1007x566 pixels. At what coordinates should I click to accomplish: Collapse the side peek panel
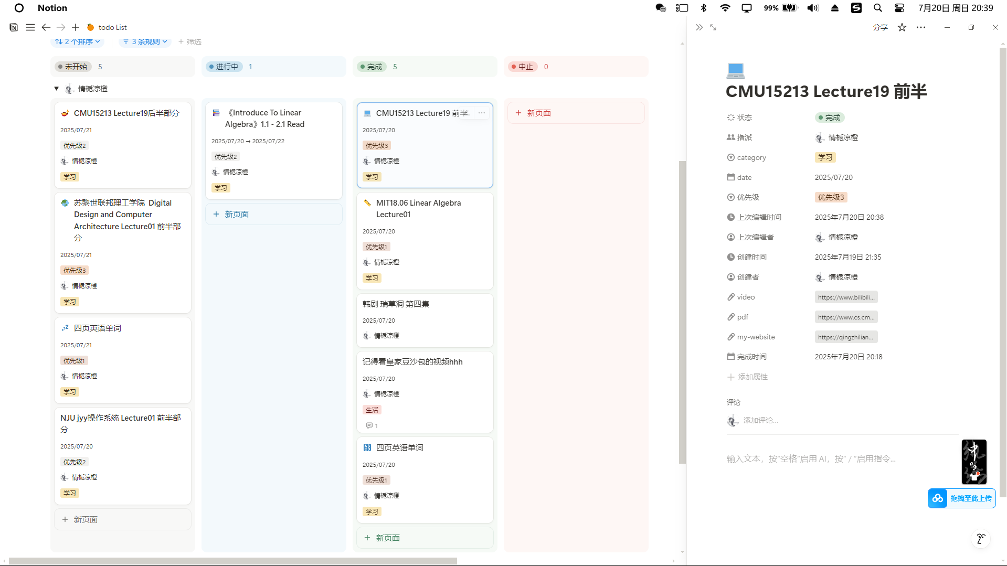[699, 27]
